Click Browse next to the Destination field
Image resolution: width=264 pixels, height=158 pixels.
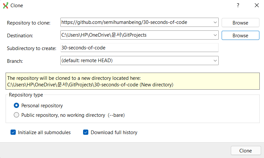point(240,35)
